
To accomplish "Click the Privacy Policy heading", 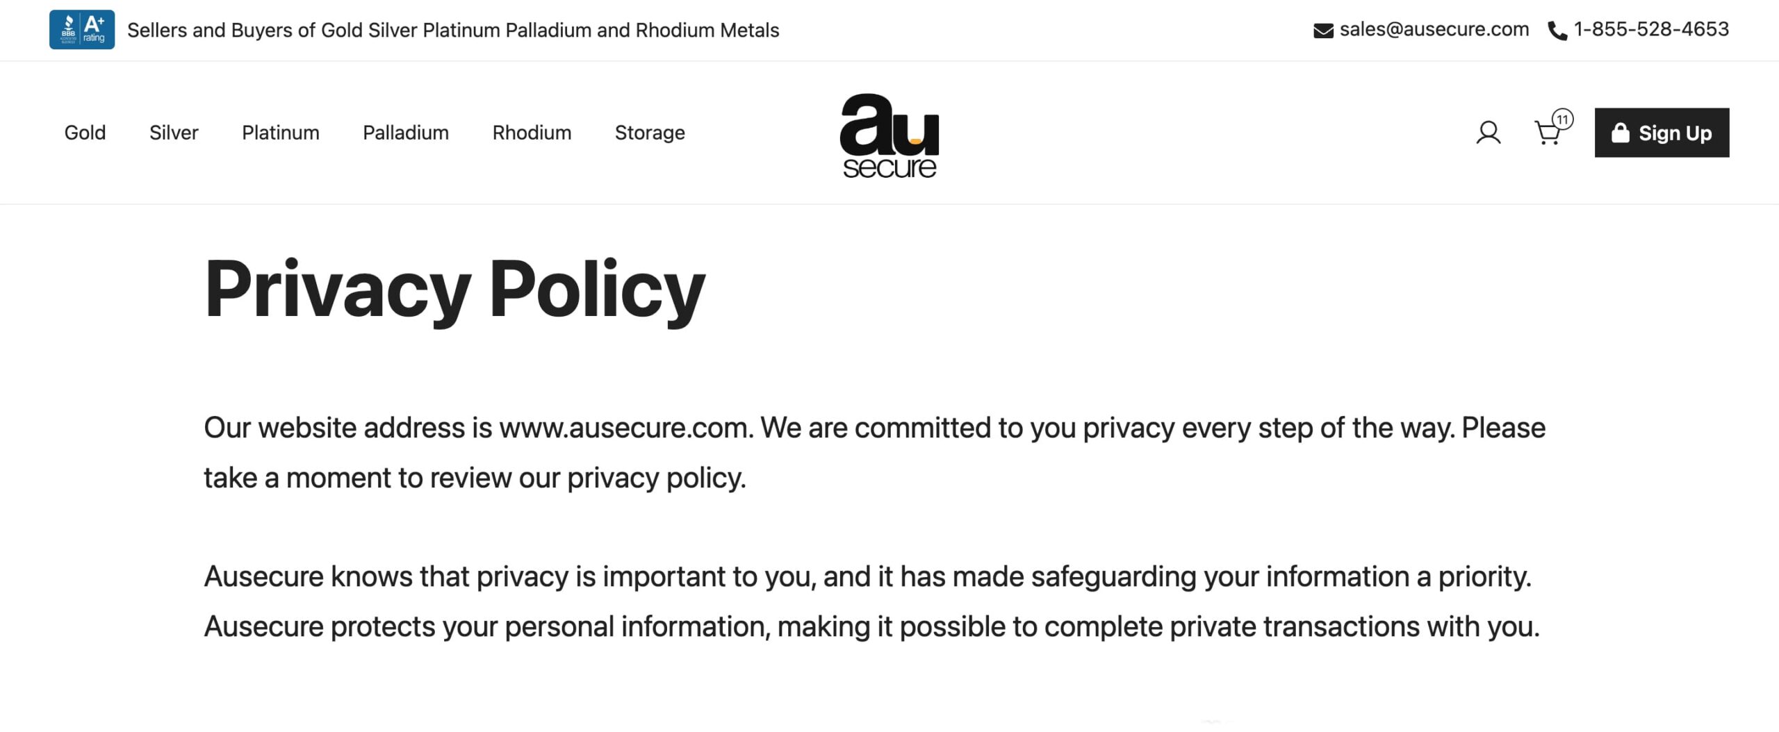I will [x=454, y=289].
